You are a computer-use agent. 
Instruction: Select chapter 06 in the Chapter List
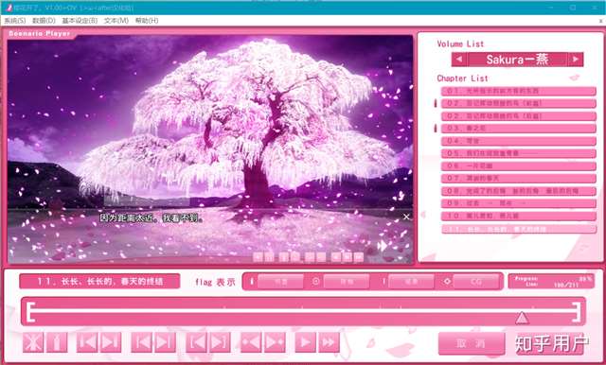[519, 165]
